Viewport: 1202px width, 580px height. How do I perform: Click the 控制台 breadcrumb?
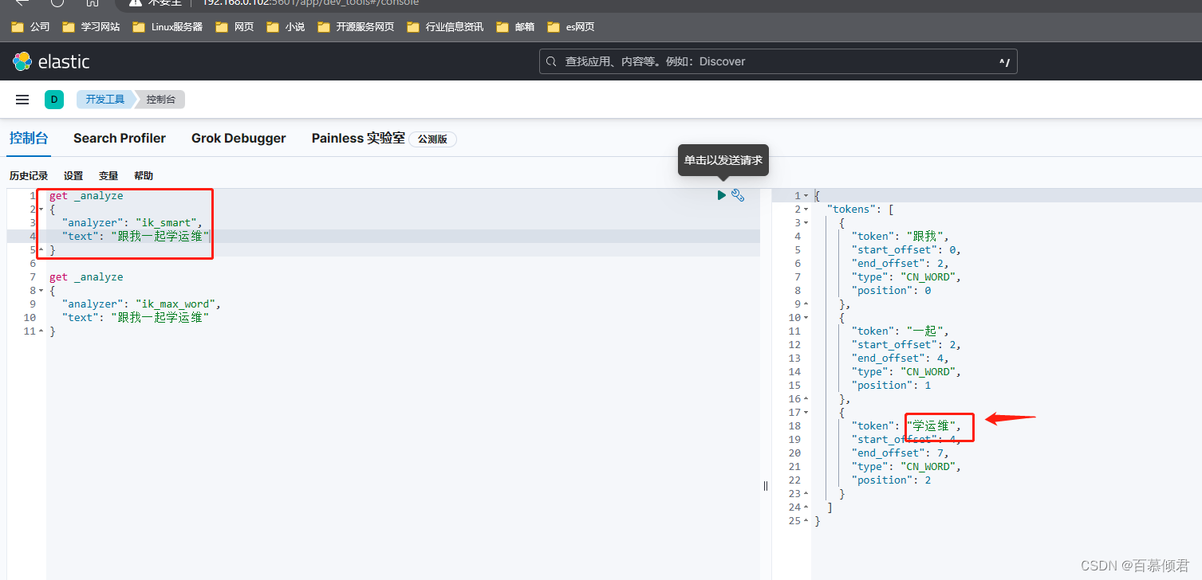(162, 100)
